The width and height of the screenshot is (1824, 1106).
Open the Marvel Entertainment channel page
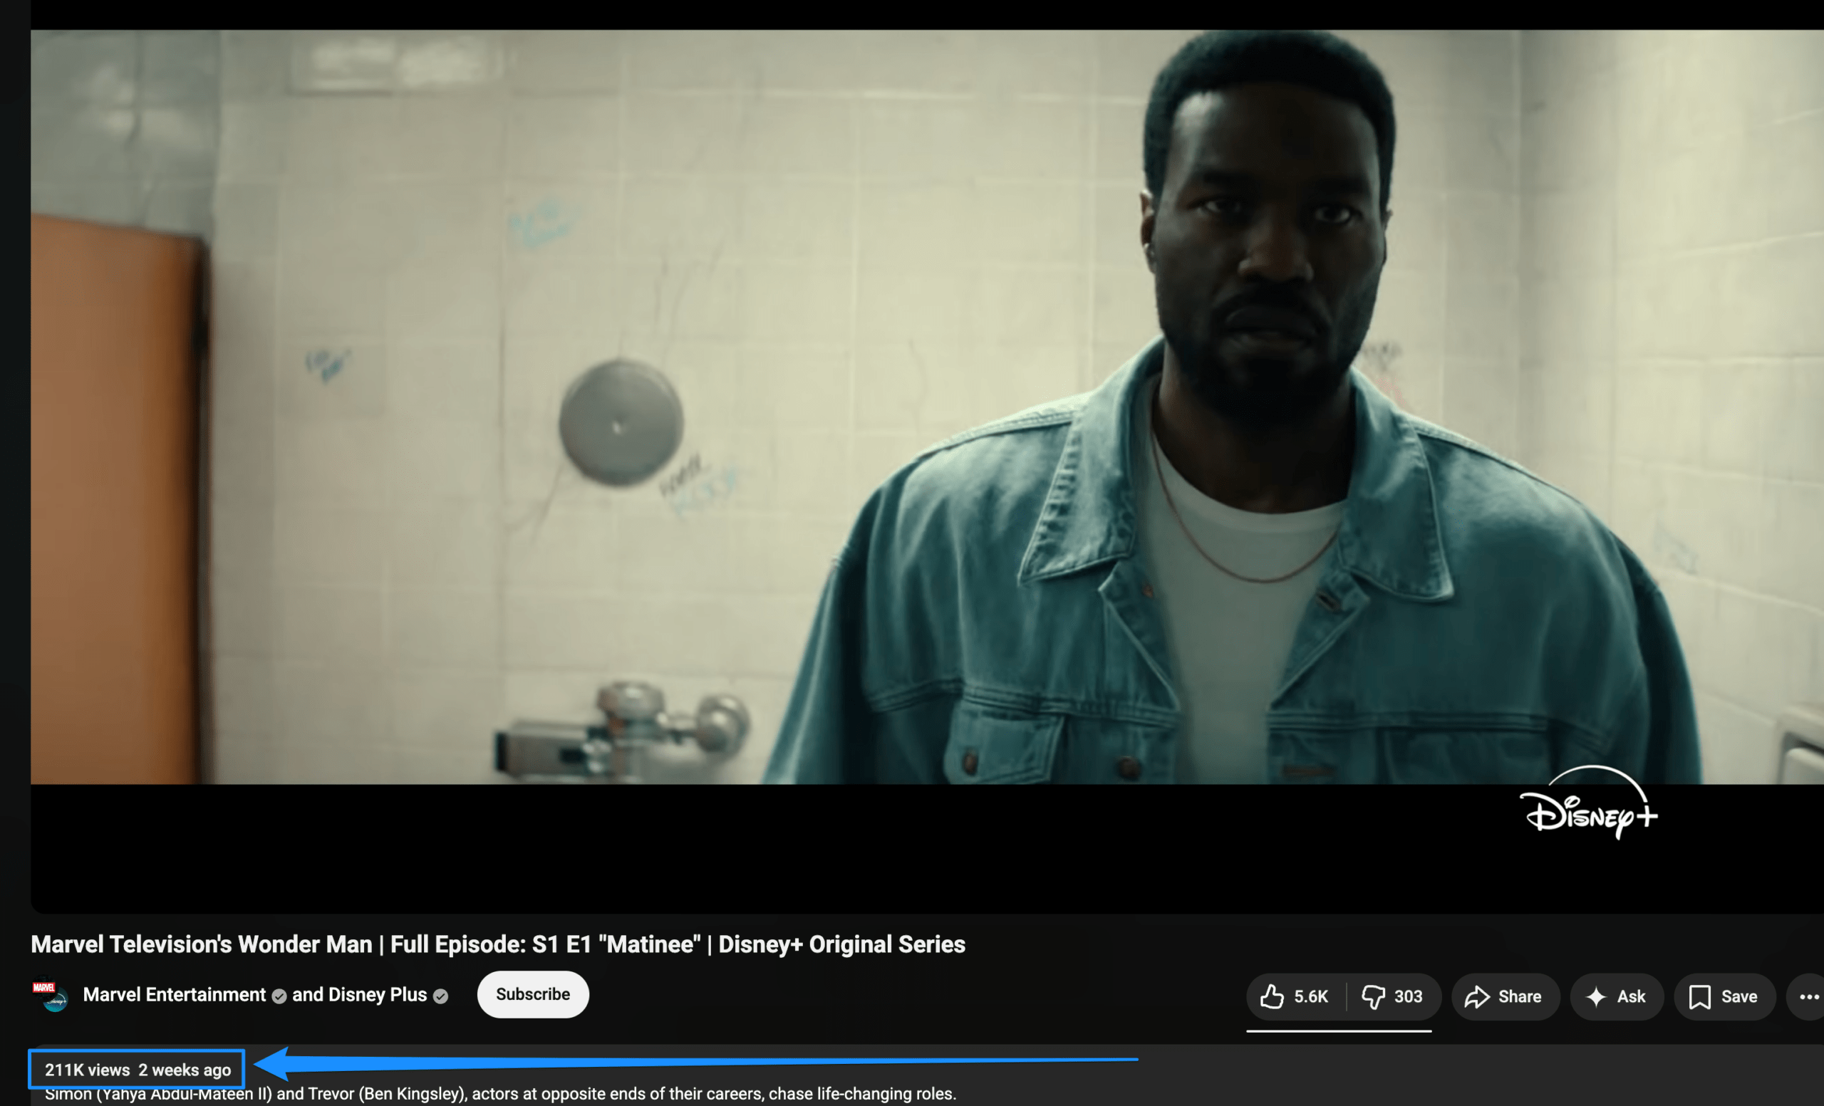click(175, 994)
